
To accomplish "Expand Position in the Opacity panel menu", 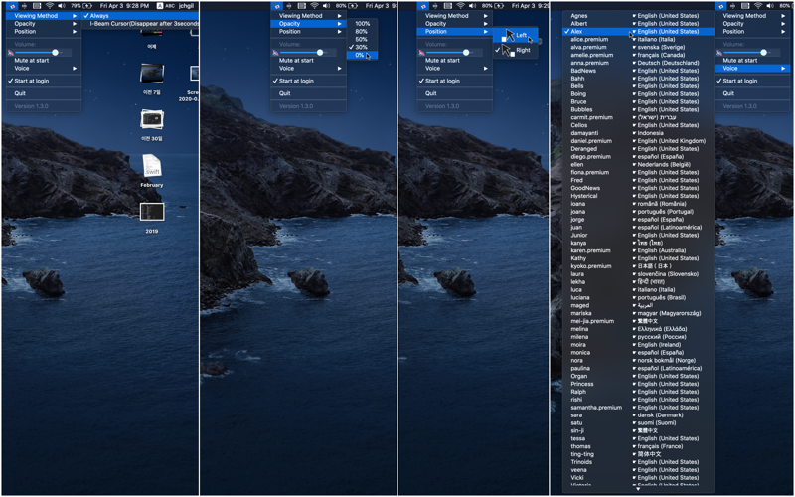I will click(x=308, y=32).
